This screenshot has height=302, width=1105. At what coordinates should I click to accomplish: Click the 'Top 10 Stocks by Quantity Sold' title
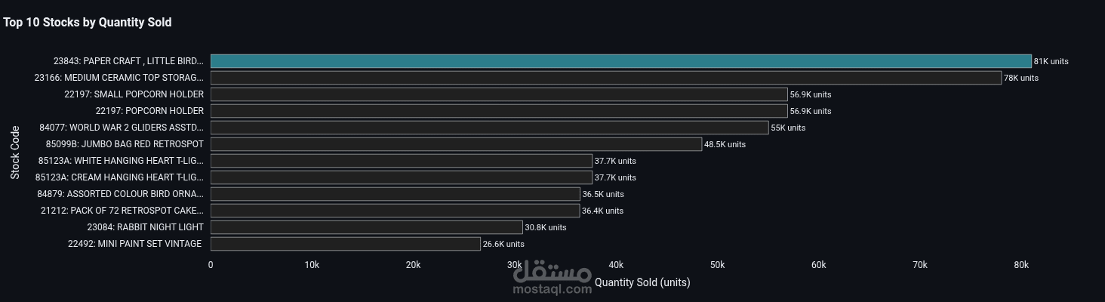tap(88, 23)
